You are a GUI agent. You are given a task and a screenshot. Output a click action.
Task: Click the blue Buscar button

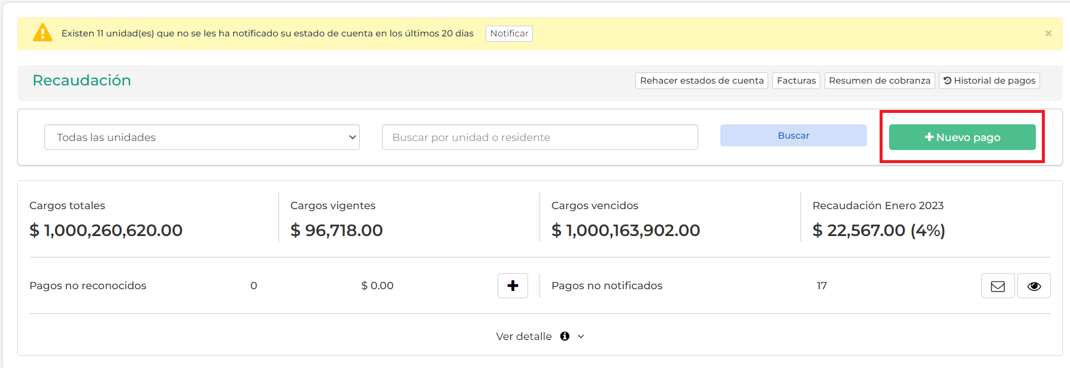tap(793, 136)
